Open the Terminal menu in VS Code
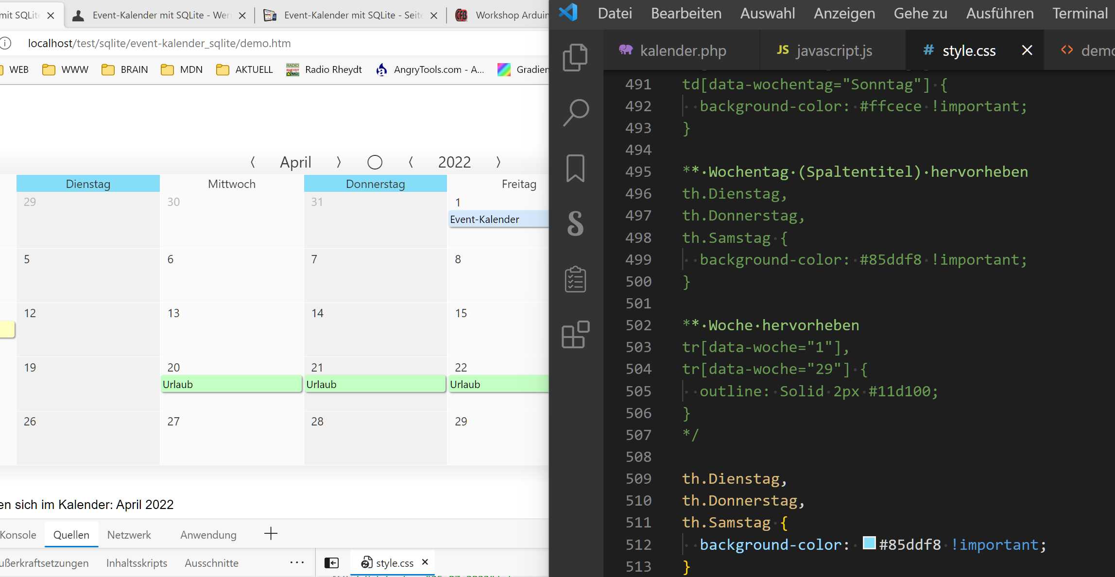This screenshot has width=1115, height=577. [x=1080, y=14]
